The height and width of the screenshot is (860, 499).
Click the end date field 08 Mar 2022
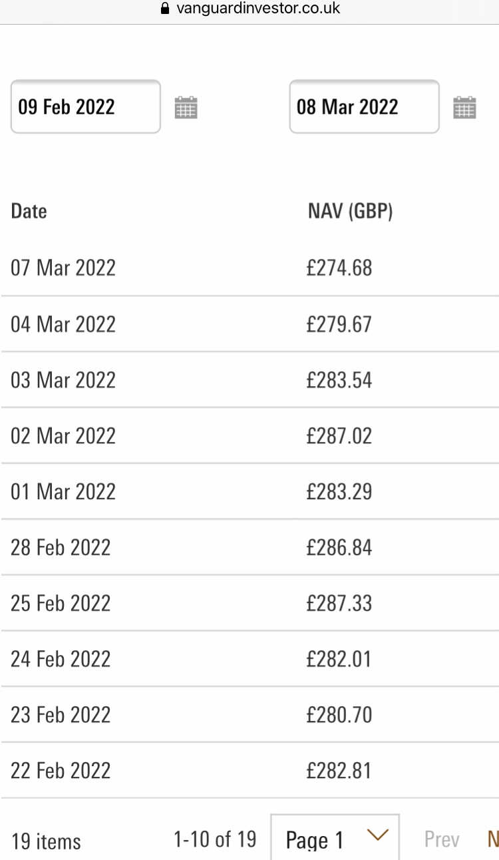(364, 107)
